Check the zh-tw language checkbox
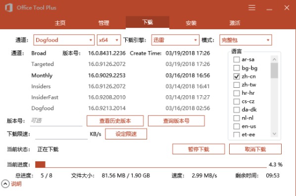The image size is (296, 196). [x=237, y=85]
